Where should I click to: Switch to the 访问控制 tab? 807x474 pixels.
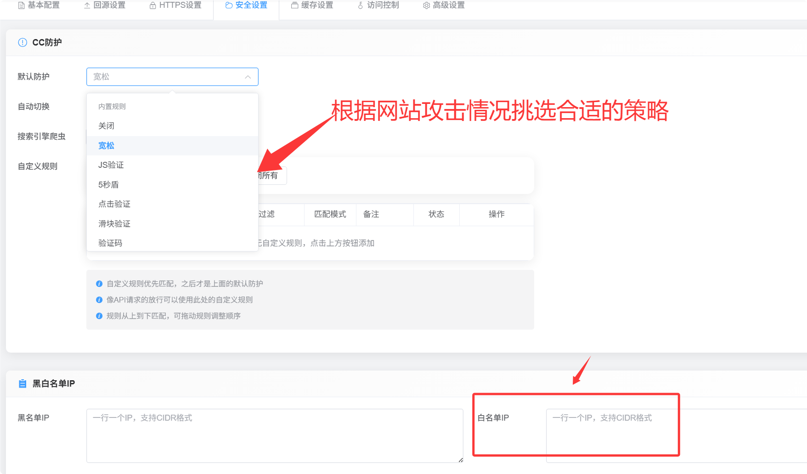coord(383,5)
